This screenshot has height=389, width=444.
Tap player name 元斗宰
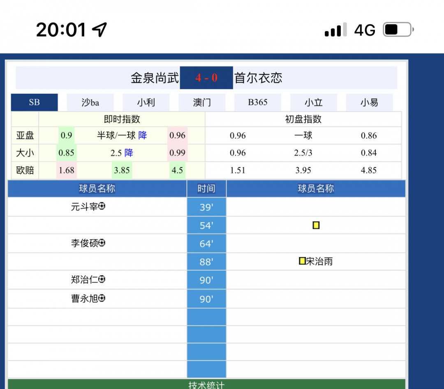(84, 207)
